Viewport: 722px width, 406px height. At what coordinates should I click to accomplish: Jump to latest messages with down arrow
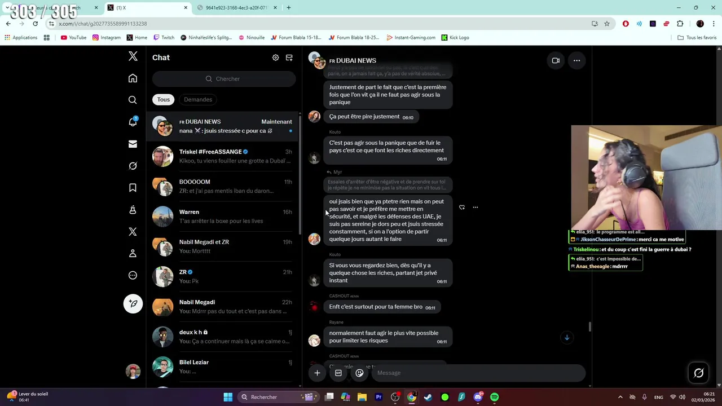[567, 337]
